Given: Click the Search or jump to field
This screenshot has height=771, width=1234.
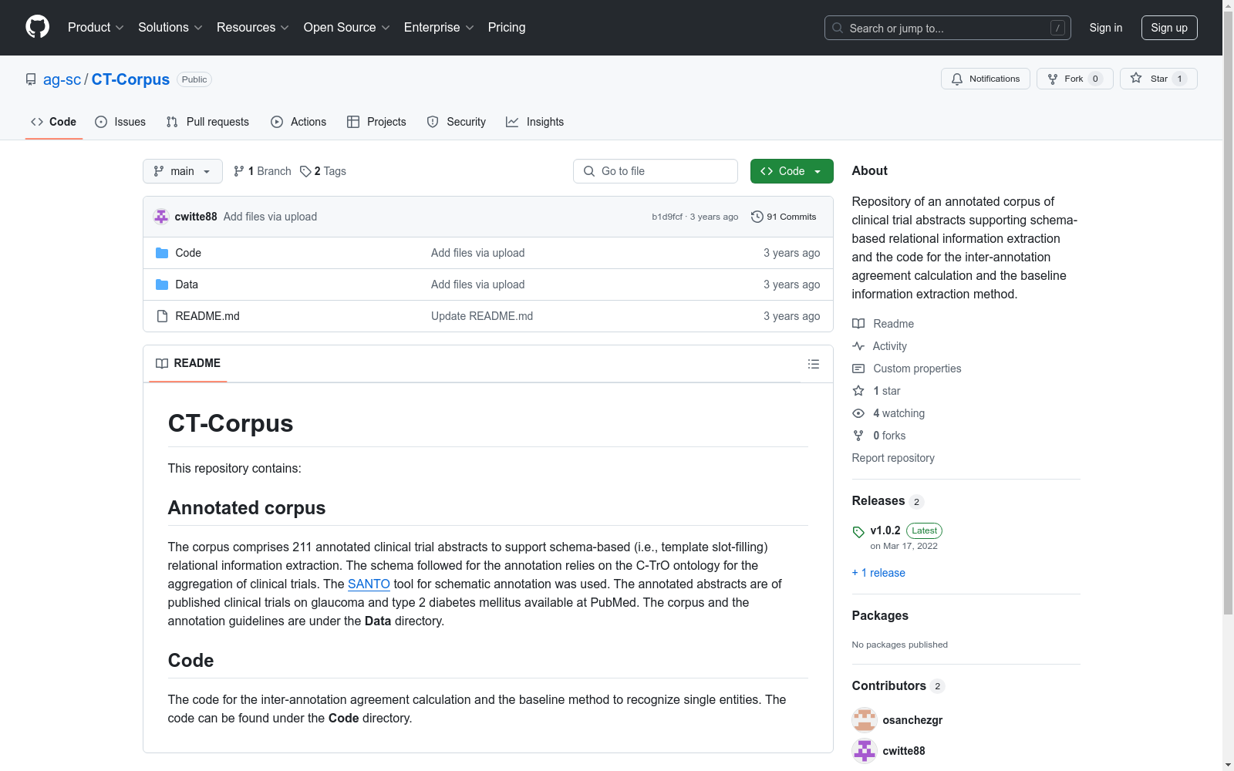Looking at the screenshot, I should (x=948, y=28).
